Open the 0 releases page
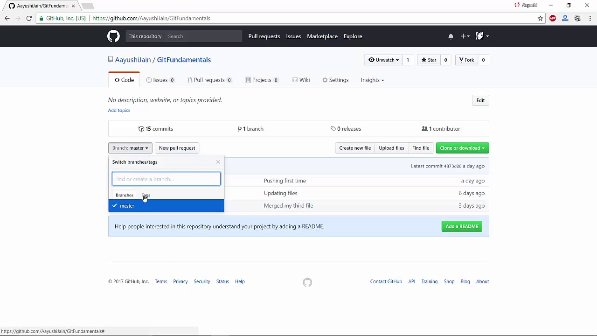This screenshot has height=336, width=597. [x=346, y=129]
